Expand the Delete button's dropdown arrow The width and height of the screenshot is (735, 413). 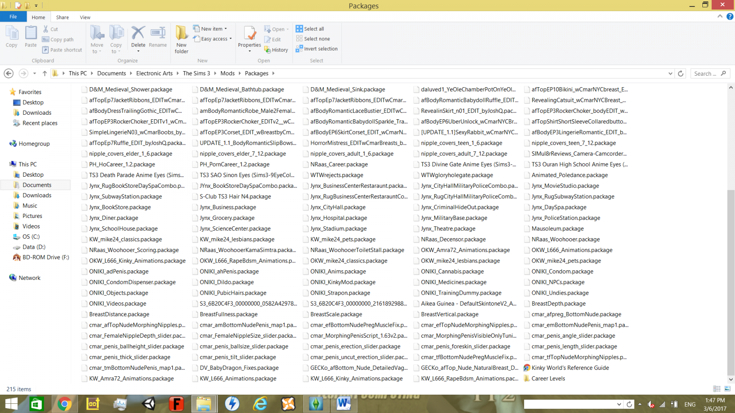click(x=138, y=51)
